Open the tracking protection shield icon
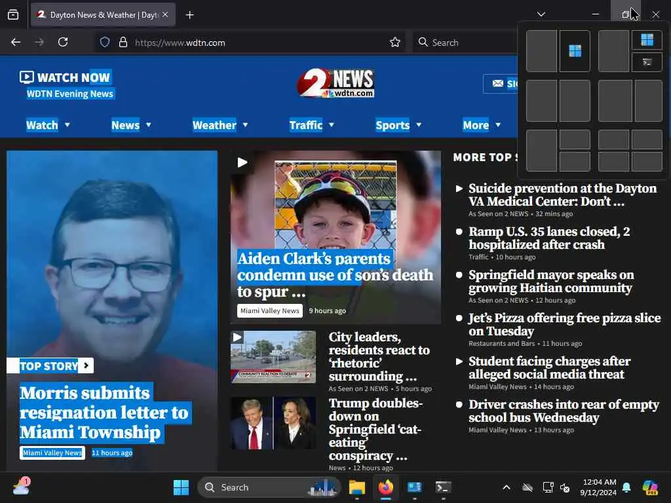The width and height of the screenshot is (671, 503). click(x=105, y=43)
